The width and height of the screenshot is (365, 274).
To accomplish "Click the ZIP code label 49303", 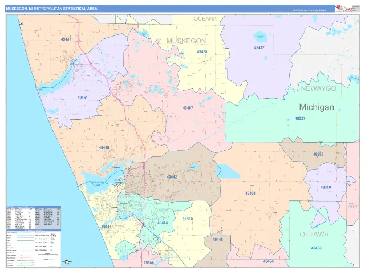I will click(x=318, y=154).
